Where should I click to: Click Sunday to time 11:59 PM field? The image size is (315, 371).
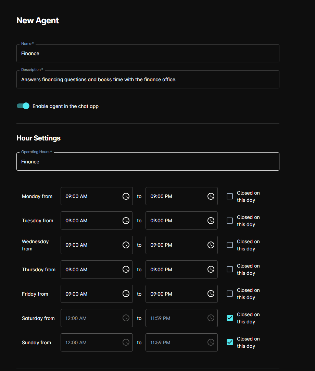[181, 342]
